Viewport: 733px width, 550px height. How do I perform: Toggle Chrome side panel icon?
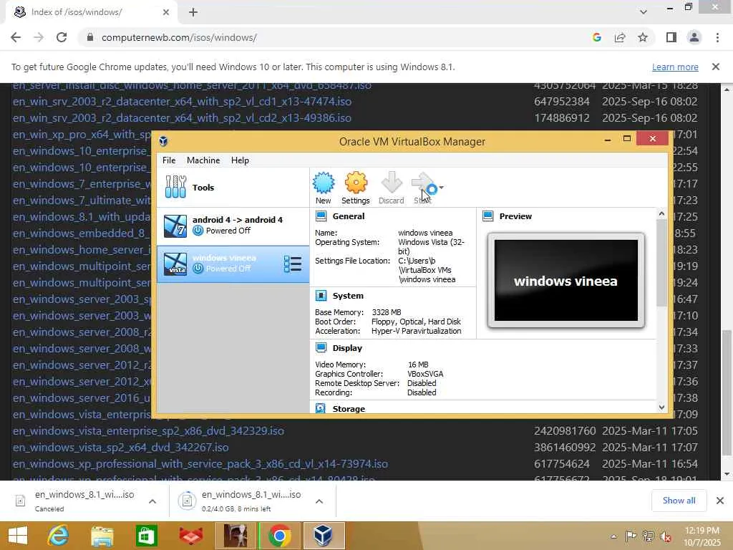pos(671,37)
